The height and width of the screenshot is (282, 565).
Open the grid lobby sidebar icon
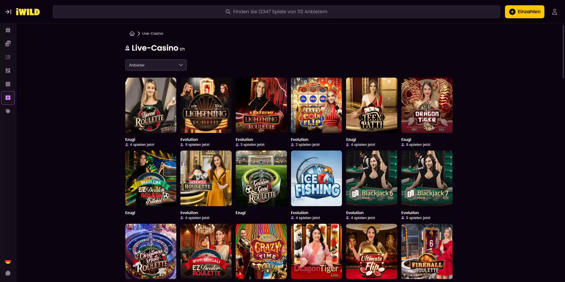[x=8, y=71]
